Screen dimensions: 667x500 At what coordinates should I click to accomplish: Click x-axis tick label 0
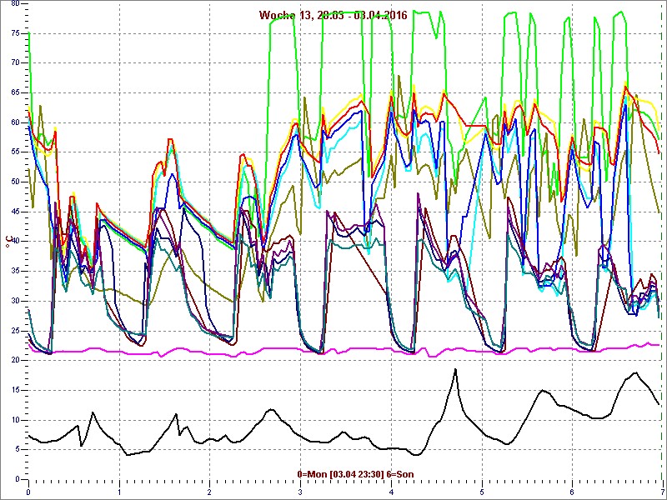pyautogui.click(x=28, y=489)
